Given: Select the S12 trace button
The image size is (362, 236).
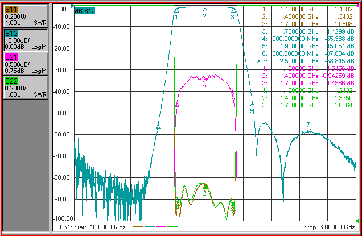Looking at the screenshot, I should tap(26, 40).
